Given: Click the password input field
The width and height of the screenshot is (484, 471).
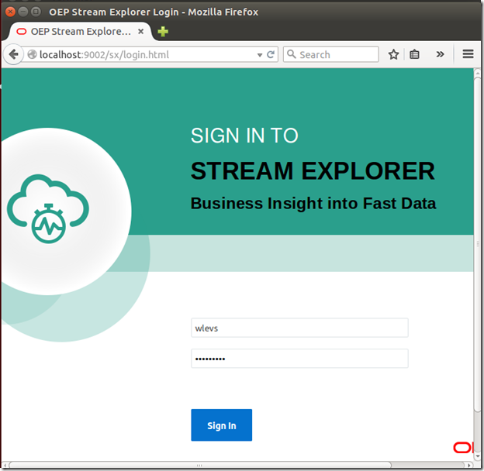Looking at the screenshot, I should click(299, 359).
